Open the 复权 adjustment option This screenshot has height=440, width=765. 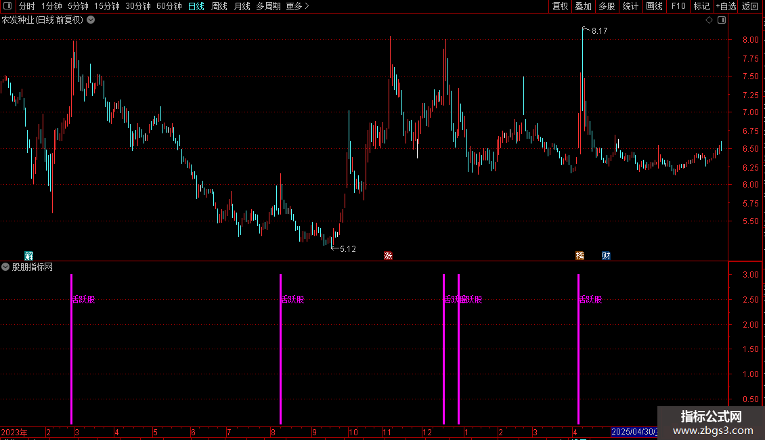tap(560, 6)
